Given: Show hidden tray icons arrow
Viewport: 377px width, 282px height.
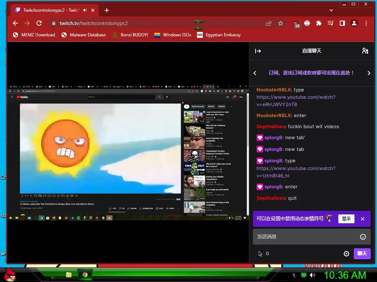Looking at the screenshot, I should [294, 275].
